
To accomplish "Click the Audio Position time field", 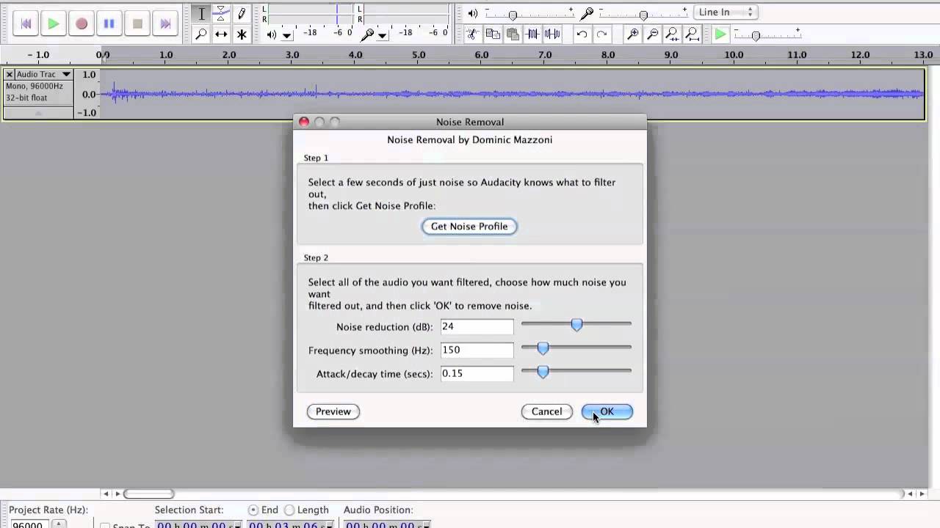I will (386, 525).
